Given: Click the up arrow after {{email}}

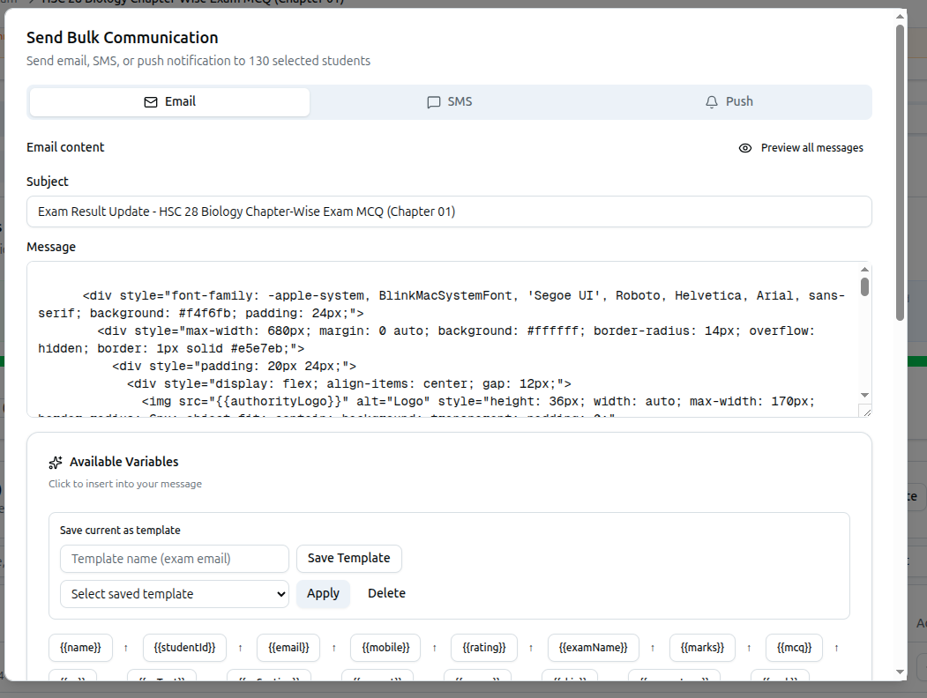Looking at the screenshot, I should [334, 649].
